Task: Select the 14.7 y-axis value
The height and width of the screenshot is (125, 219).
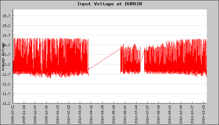Action: (7, 35)
